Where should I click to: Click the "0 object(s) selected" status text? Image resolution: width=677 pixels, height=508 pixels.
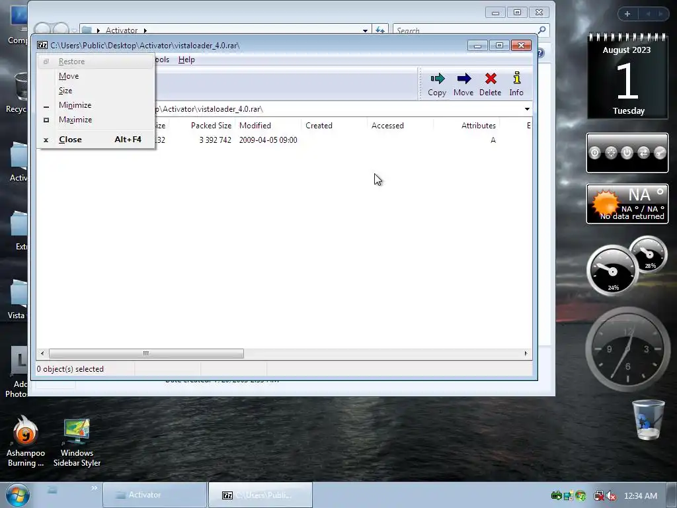coord(70,369)
